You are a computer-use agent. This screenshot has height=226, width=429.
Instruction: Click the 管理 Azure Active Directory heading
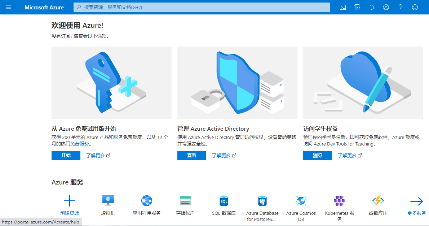coord(213,129)
